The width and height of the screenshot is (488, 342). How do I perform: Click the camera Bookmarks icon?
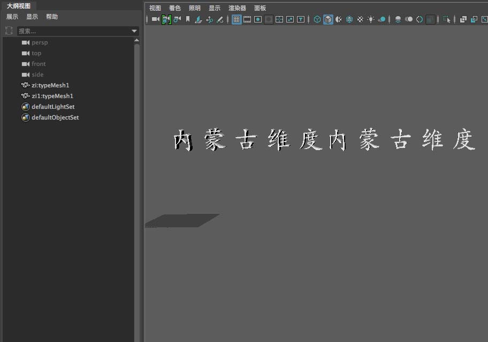coord(188,19)
